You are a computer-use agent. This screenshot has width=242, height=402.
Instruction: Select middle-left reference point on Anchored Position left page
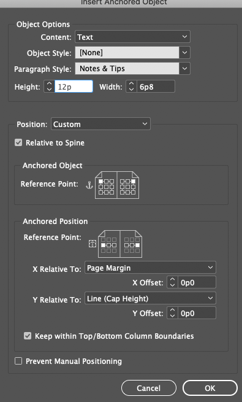click(103, 245)
